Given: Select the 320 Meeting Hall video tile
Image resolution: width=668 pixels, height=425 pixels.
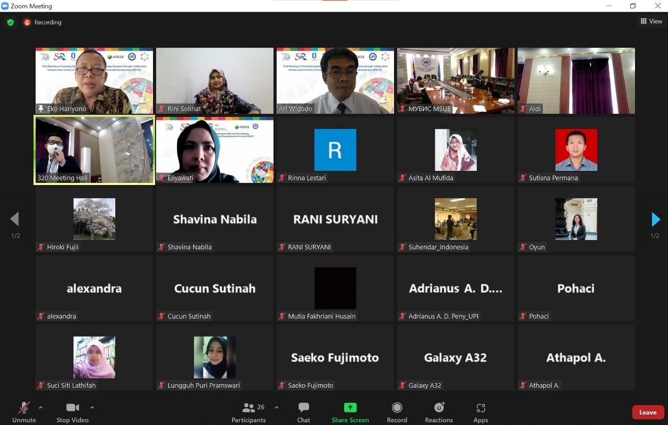Looking at the screenshot, I should click(94, 150).
